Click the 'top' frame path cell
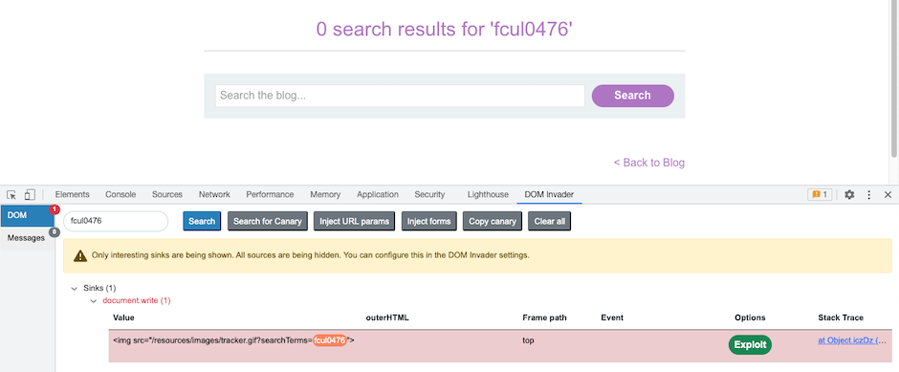The height and width of the screenshot is (372, 899). [528, 340]
